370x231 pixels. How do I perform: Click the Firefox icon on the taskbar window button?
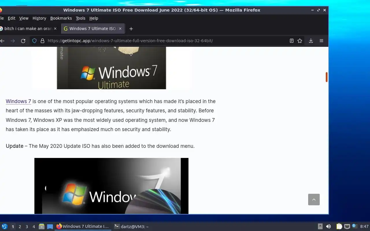pyautogui.click(x=59, y=226)
